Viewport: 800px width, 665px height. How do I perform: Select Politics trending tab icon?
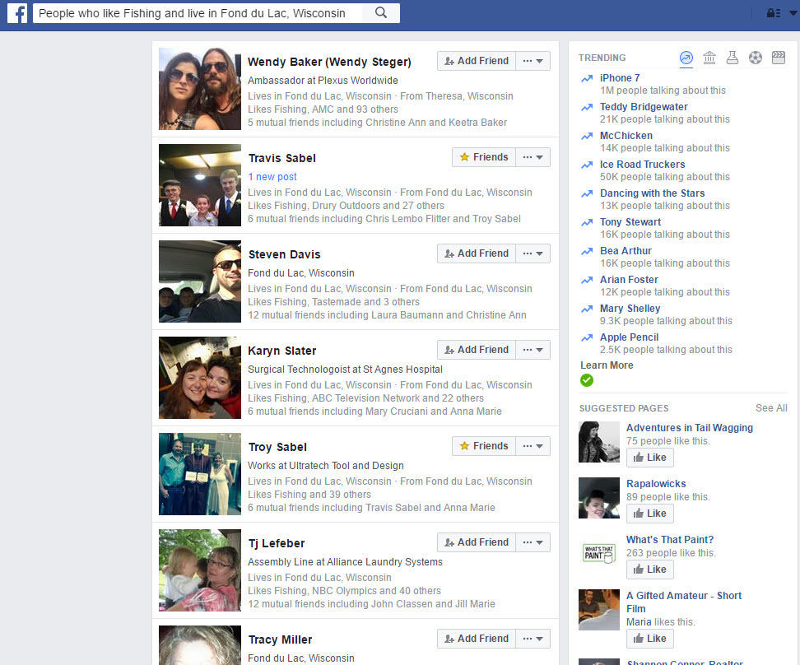click(709, 58)
